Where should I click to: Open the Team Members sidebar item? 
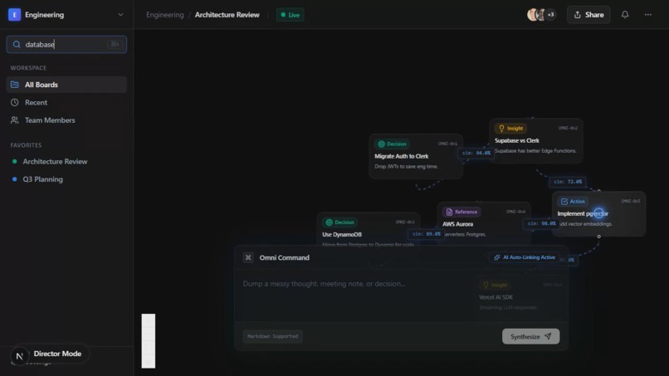coord(66,120)
